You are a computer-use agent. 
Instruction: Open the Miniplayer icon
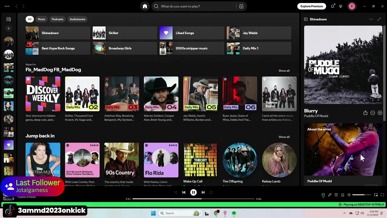click(x=376, y=195)
